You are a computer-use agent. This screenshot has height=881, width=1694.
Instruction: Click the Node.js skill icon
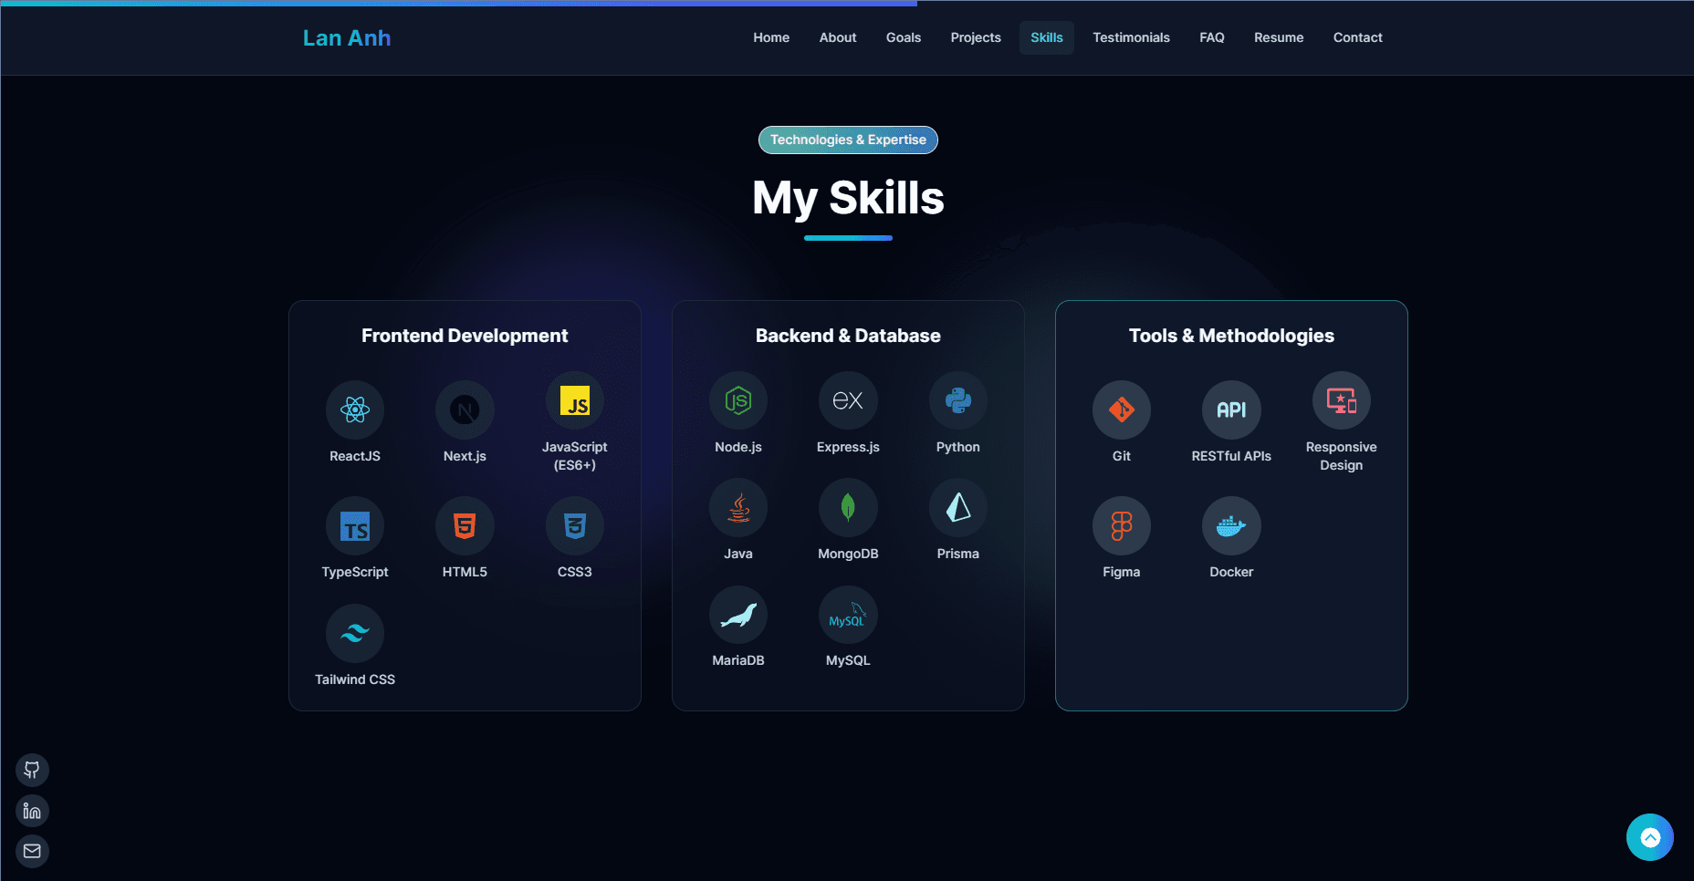(x=738, y=400)
